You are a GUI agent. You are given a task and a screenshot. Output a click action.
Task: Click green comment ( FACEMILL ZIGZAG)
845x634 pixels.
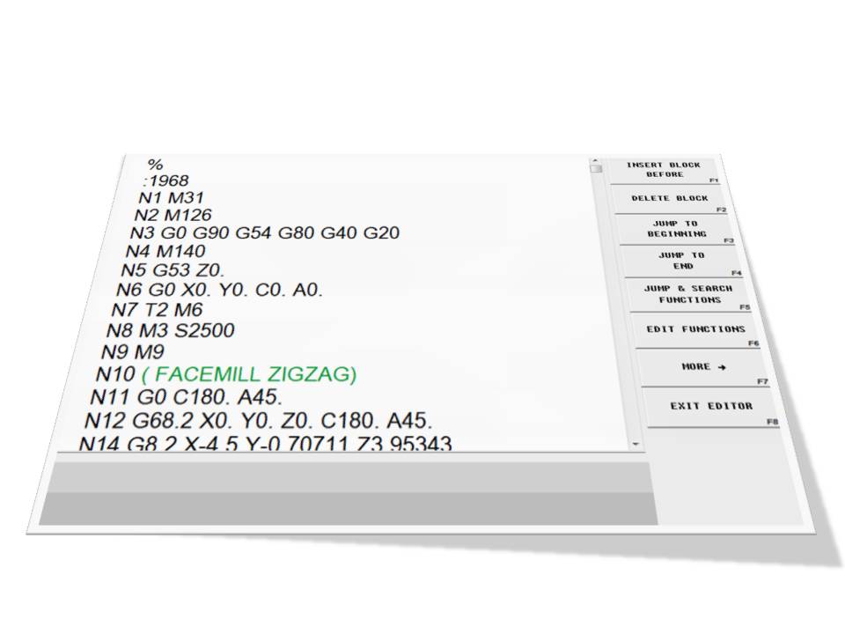(249, 374)
